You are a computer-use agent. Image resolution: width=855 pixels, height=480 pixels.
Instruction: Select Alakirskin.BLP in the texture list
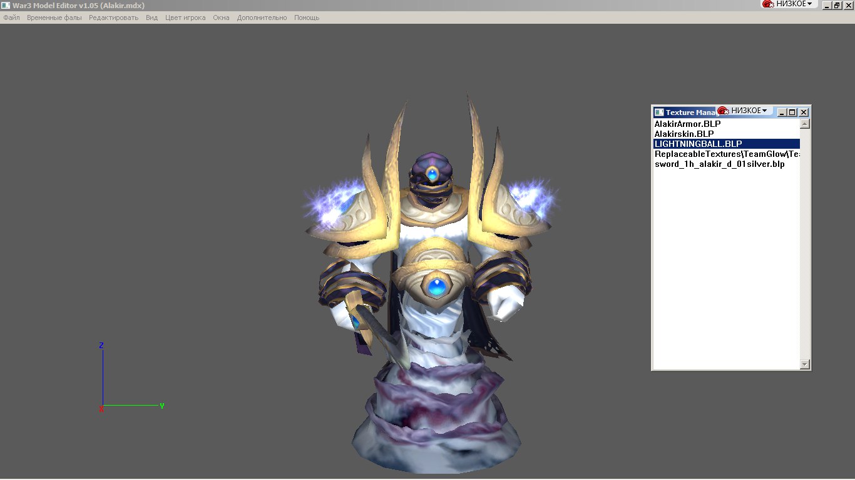click(x=727, y=134)
